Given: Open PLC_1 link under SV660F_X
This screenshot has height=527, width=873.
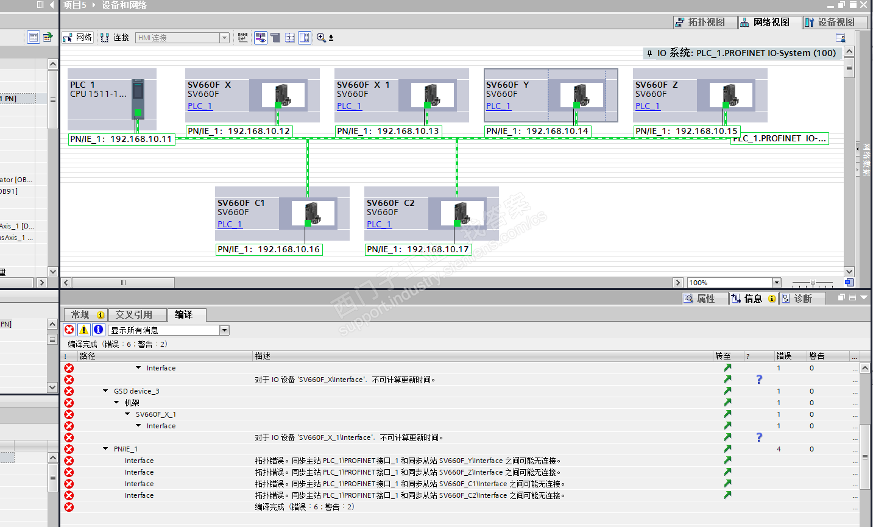Looking at the screenshot, I should tap(200, 106).
